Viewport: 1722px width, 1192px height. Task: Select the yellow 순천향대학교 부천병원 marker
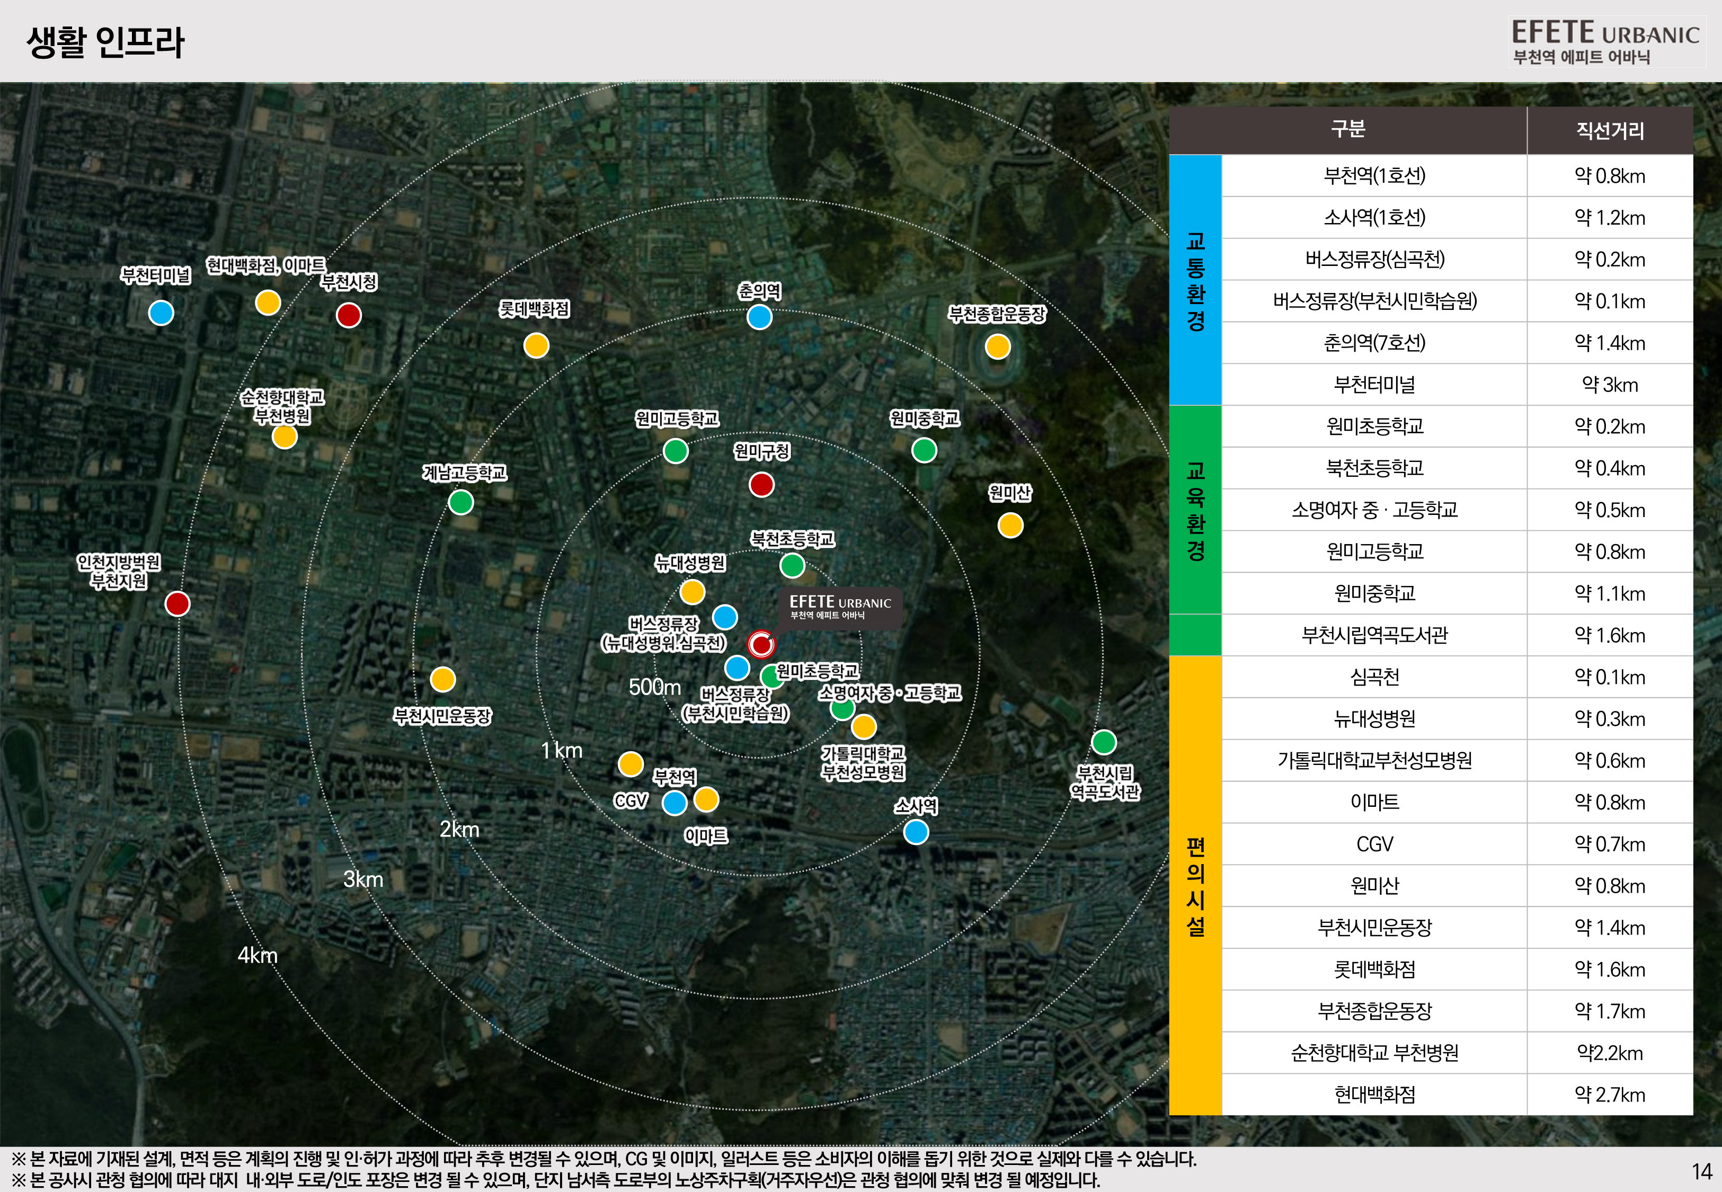pos(285,436)
